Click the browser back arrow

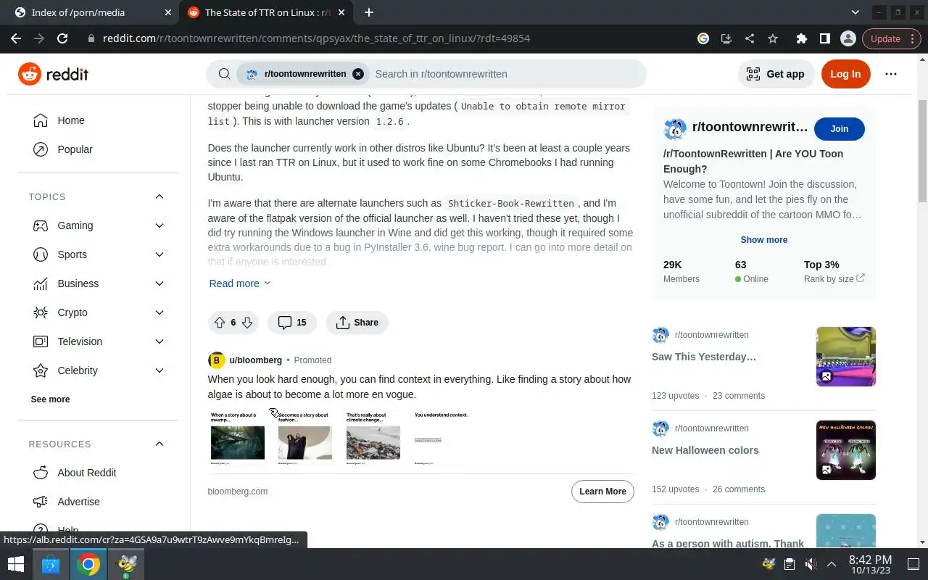[x=16, y=38]
